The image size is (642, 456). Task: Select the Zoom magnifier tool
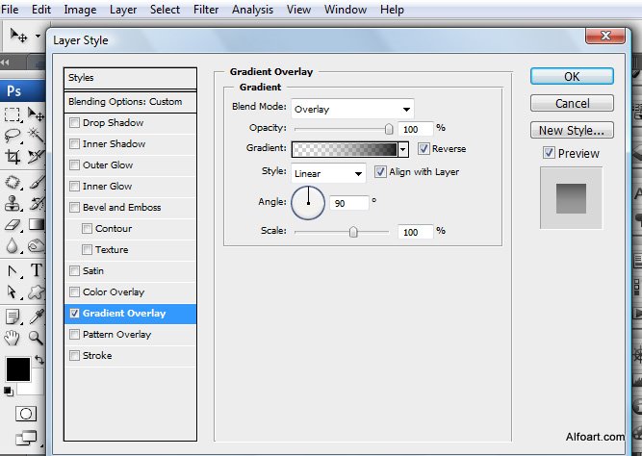tap(37, 338)
